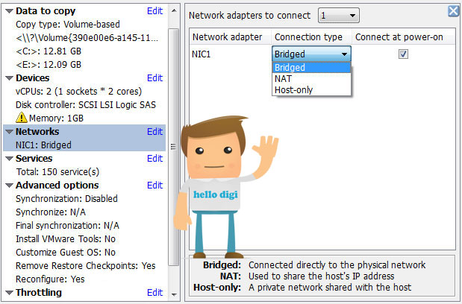Viewport: 462px width, 304px height.
Task: Click 'Copy type: Volume-based' entry
Action: 68,24
